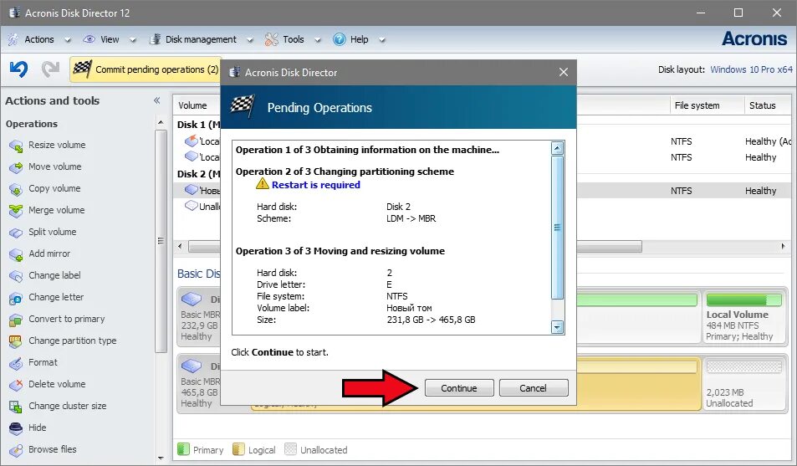797x466 pixels.
Task: Click the checkered flag commit icon
Action: pyautogui.click(x=82, y=69)
